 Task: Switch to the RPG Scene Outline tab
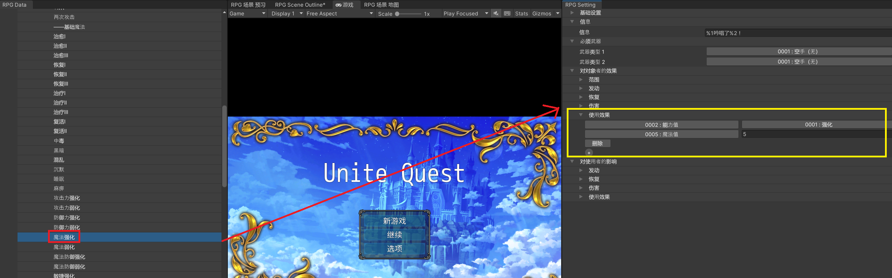point(300,5)
